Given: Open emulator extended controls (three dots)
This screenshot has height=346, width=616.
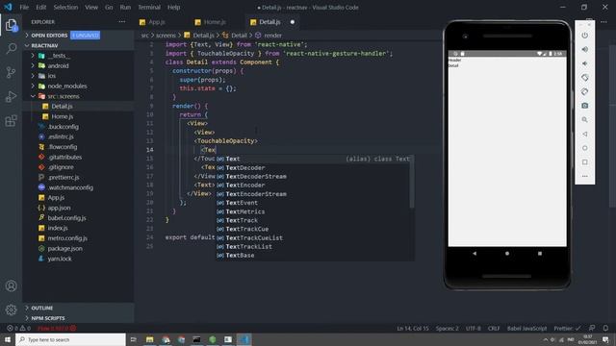Looking at the screenshot, I should 584,176.
